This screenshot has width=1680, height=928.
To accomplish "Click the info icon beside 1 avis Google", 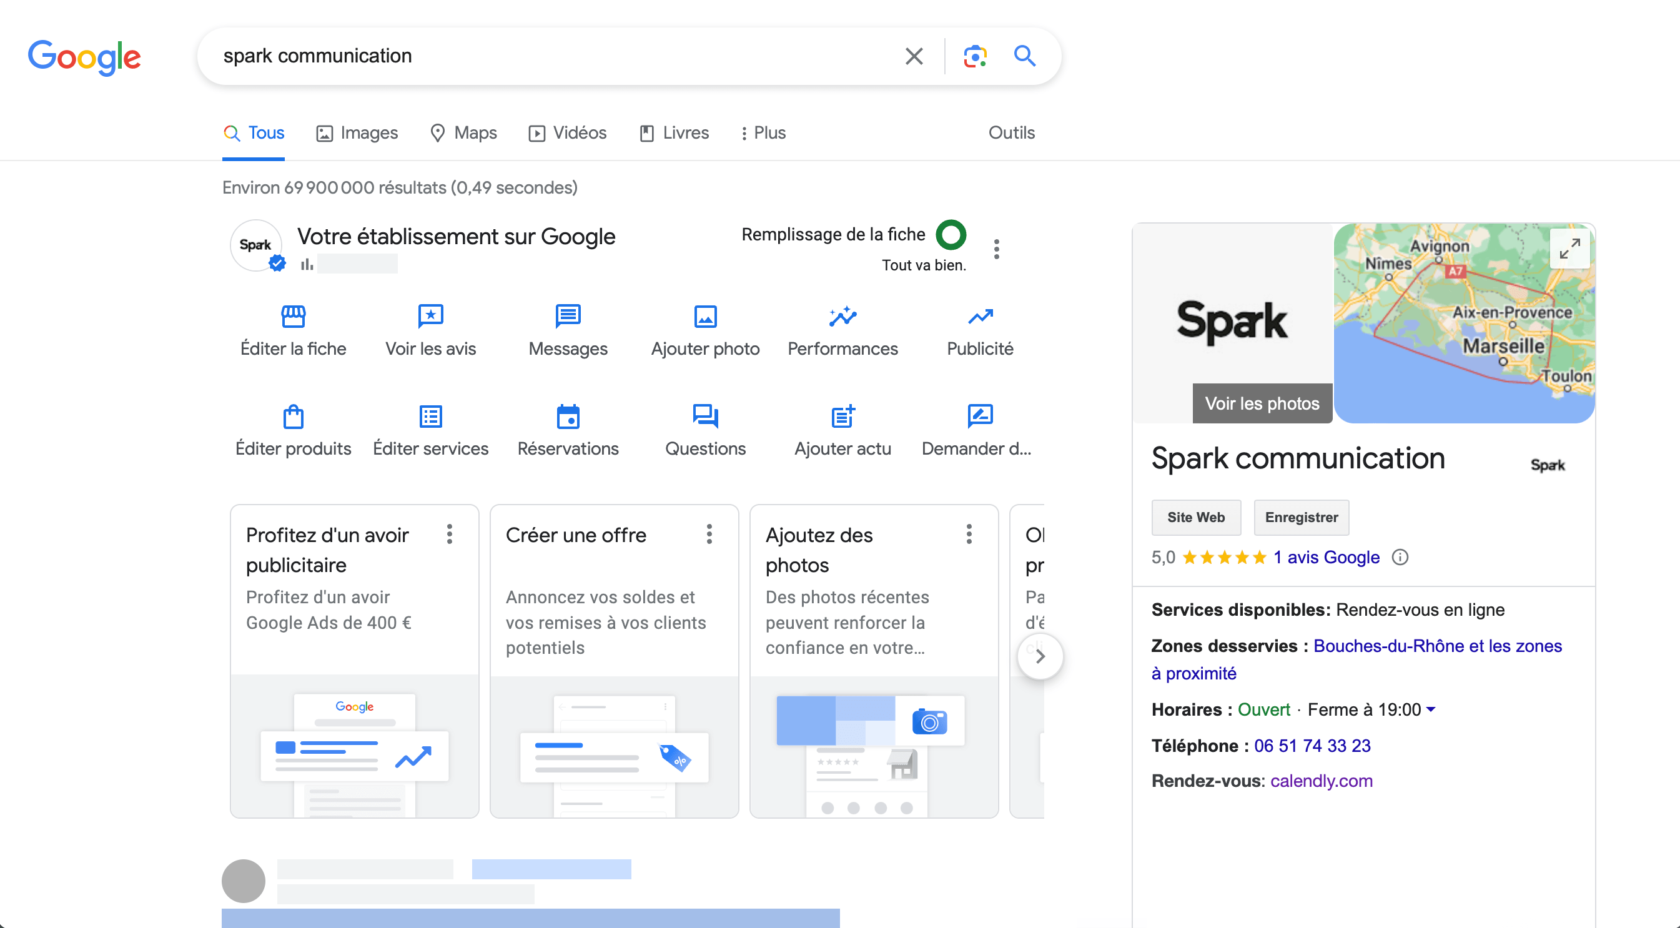I will (x=1400, y=557).
